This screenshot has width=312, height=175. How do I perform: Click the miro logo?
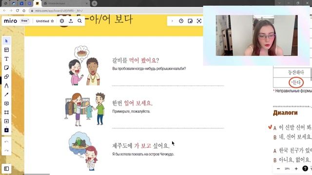click(11, 21)
